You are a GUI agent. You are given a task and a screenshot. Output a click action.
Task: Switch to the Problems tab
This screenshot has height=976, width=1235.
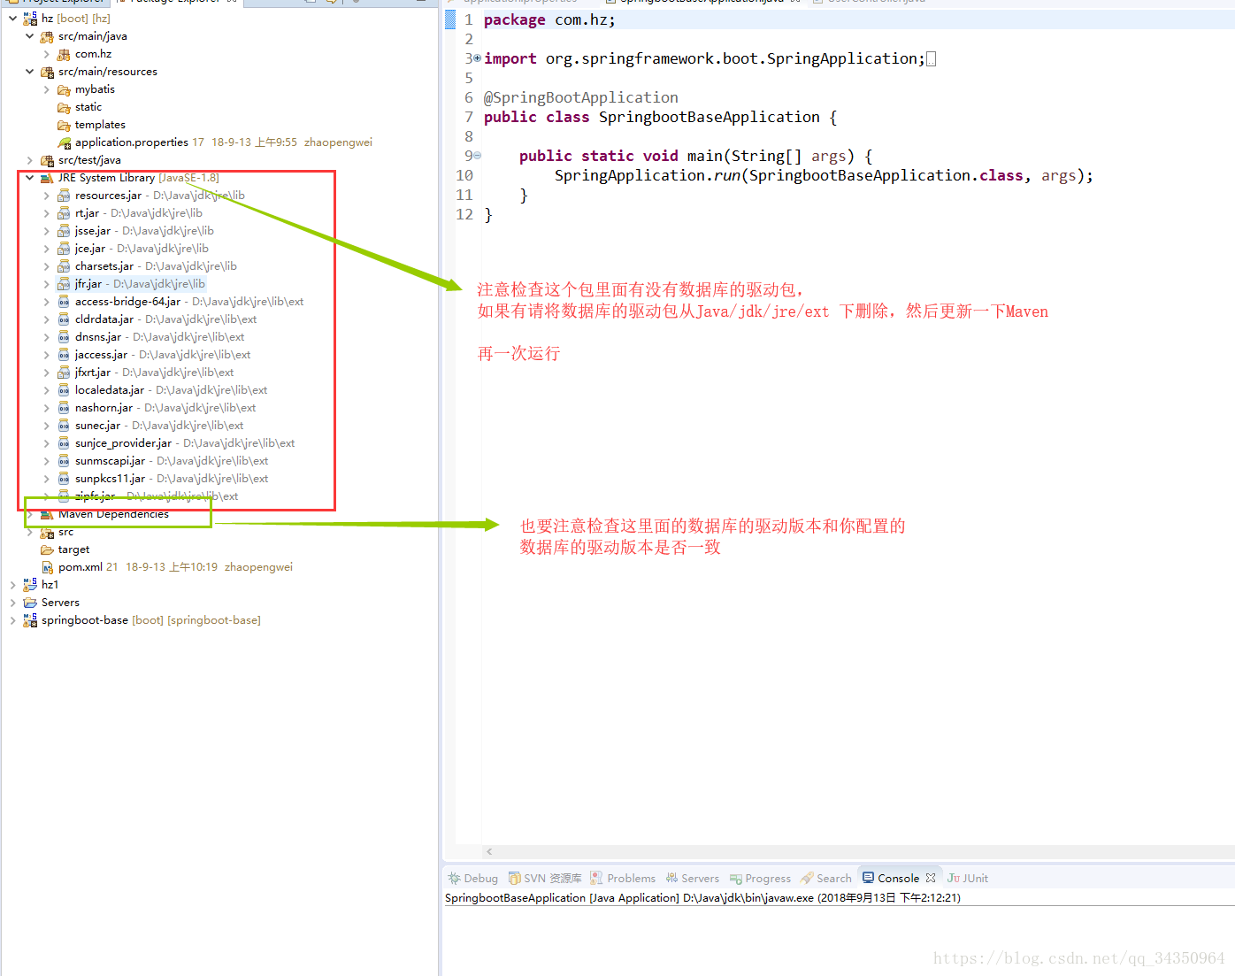click(x=623, y=878)
